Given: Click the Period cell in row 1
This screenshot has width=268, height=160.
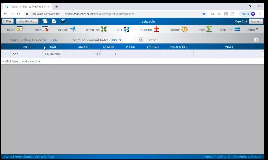Looking at the screenshot, I should tap(130, 54).
